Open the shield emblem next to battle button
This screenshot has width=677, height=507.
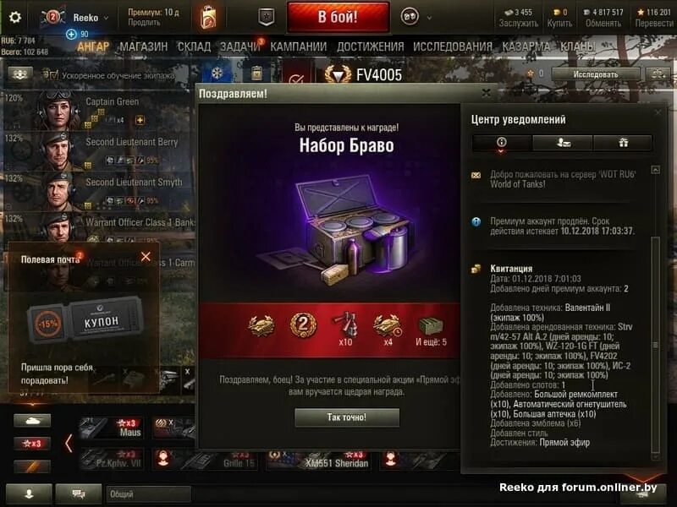click(x=267, y=17)
